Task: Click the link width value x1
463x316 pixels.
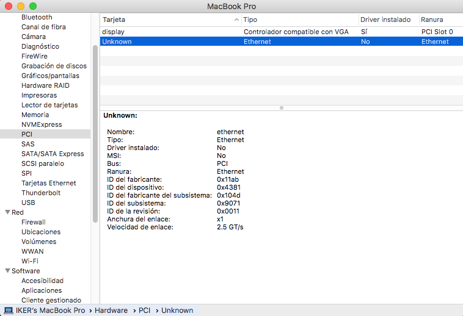Action: 220,220
